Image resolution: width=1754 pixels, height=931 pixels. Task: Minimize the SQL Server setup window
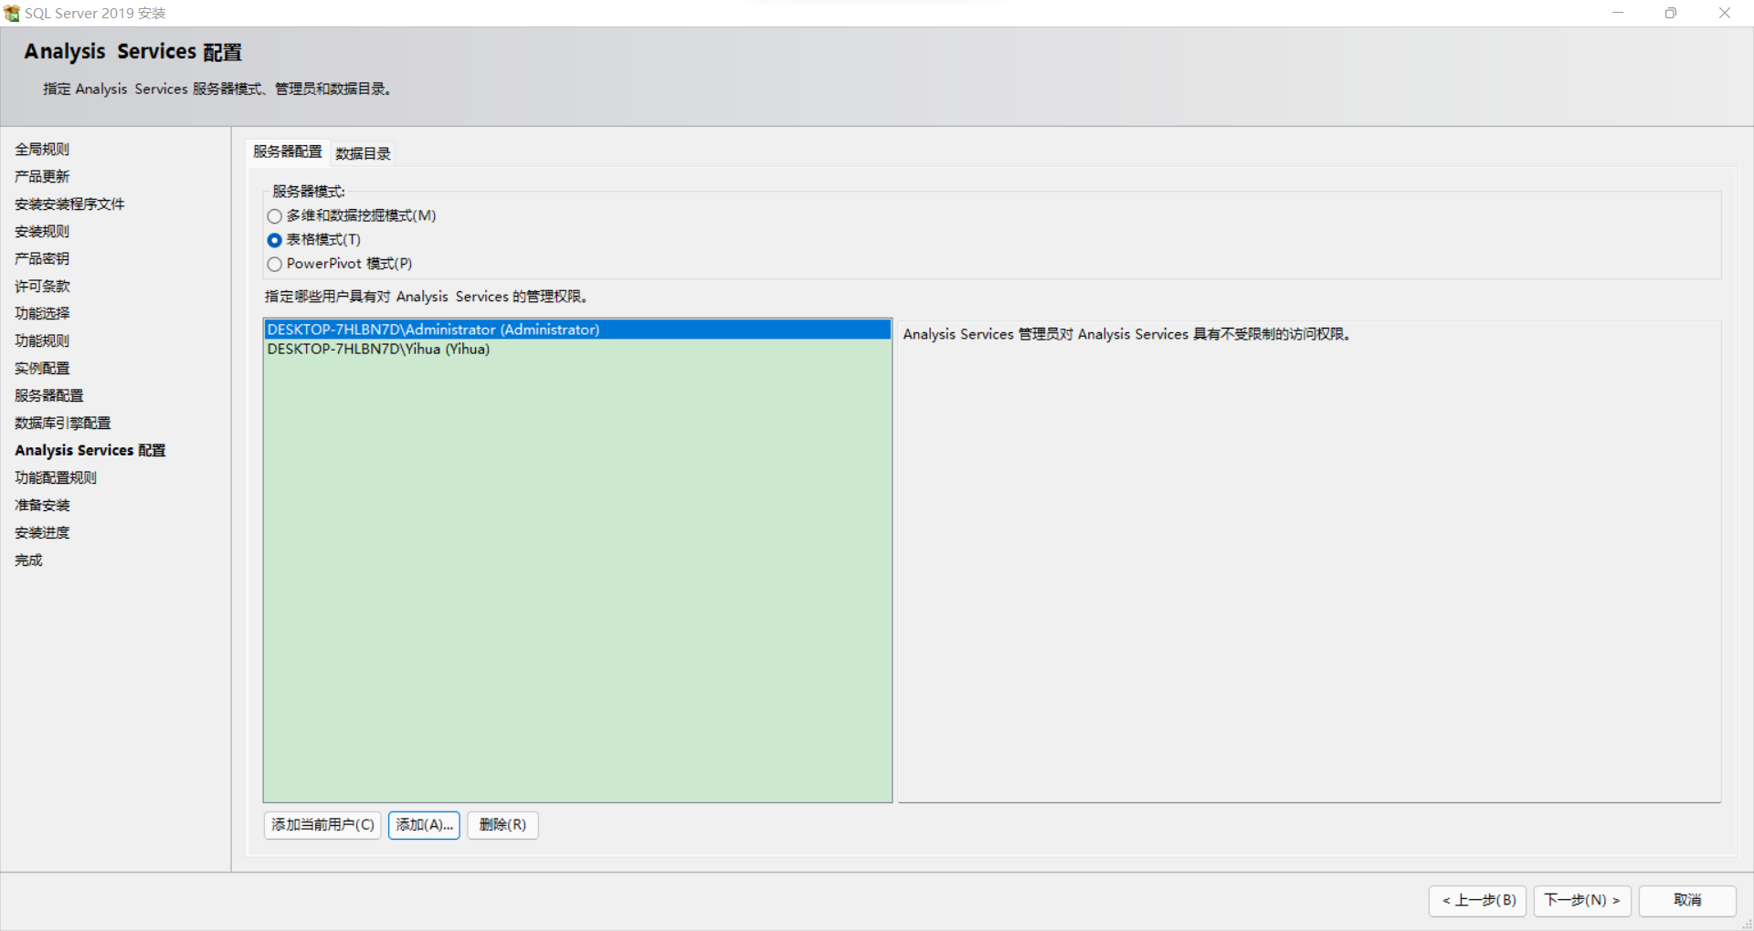[x=1618, y=13]
